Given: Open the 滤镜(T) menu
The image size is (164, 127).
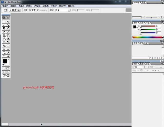Looking at the screenshot, I should tap(46, 6).
